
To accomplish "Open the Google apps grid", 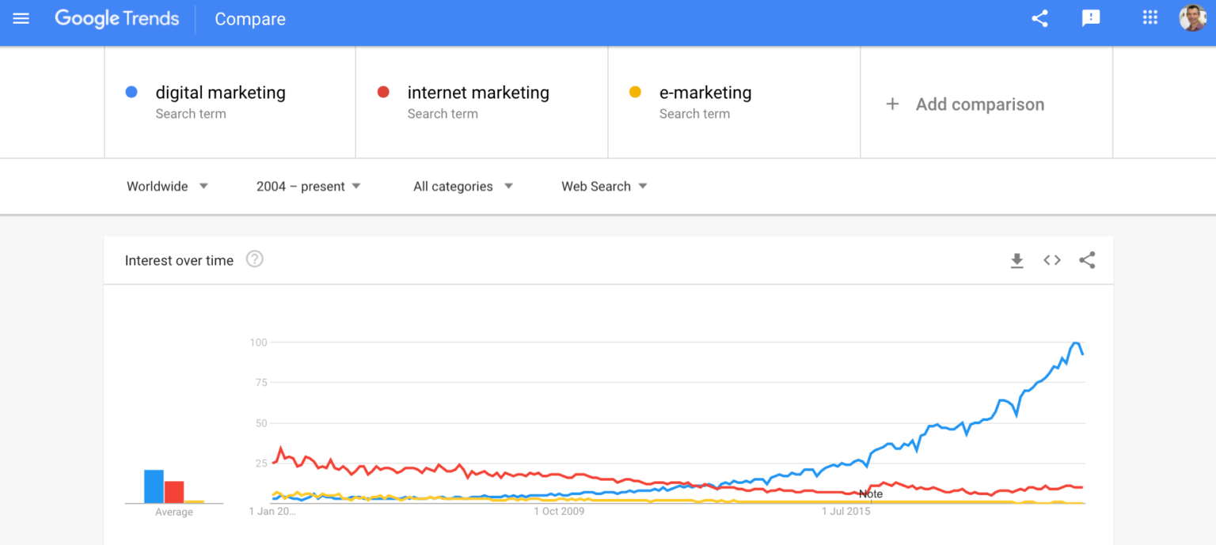I will [x=1149, y=17].
